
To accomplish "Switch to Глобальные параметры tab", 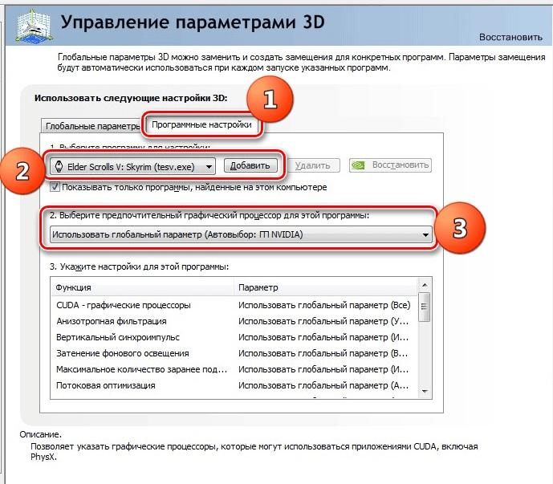I will click(91, 126).
